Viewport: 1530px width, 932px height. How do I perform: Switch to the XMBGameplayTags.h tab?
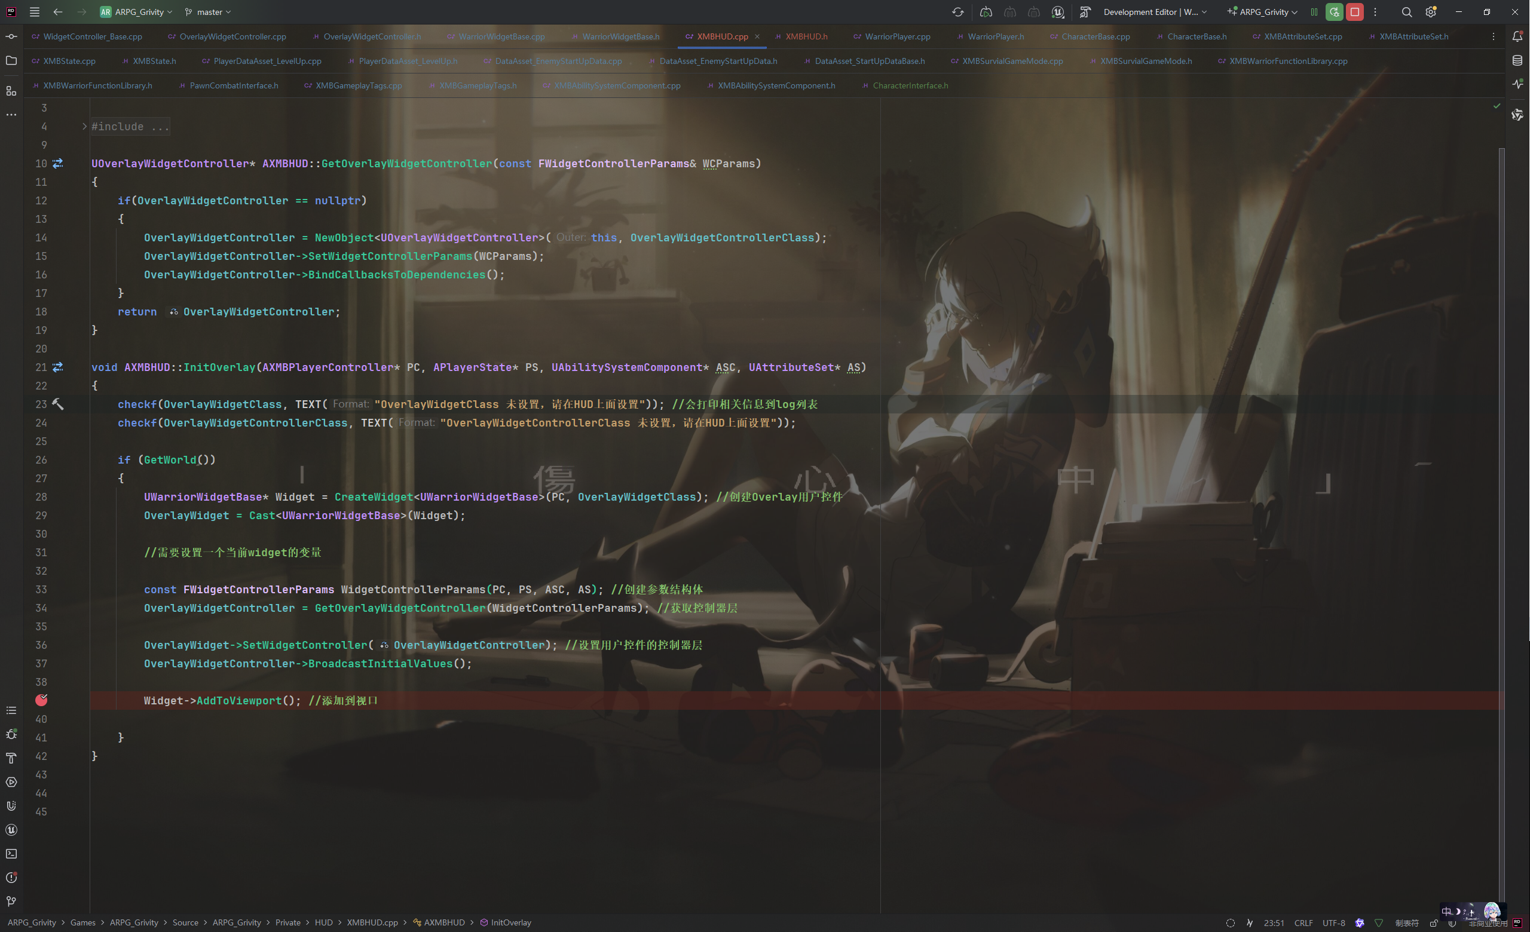(x=473, y=85)
